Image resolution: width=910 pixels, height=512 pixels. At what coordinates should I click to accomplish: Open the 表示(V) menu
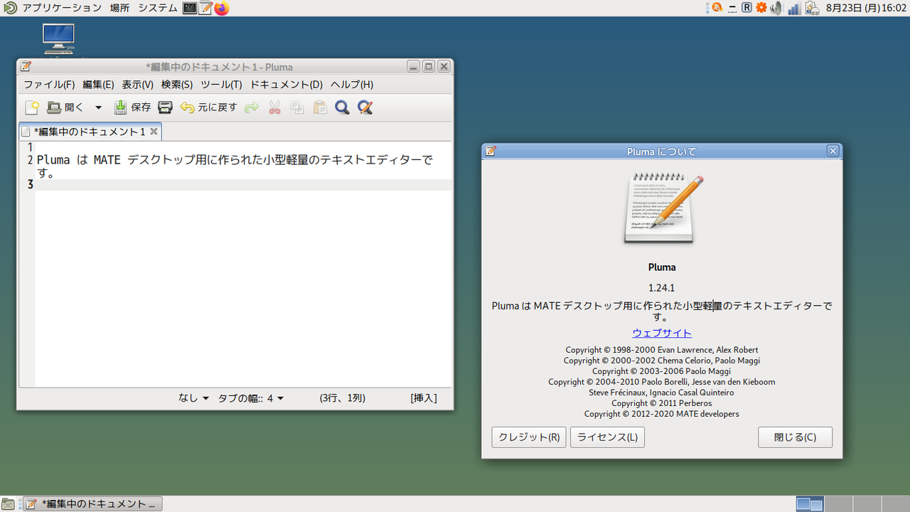(x=137, y=84)
